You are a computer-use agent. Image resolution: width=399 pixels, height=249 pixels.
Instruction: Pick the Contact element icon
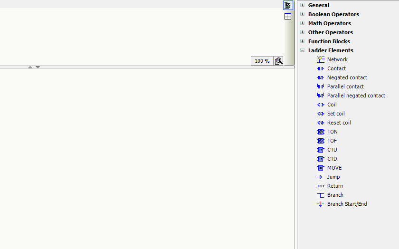[x=320, y=68]
